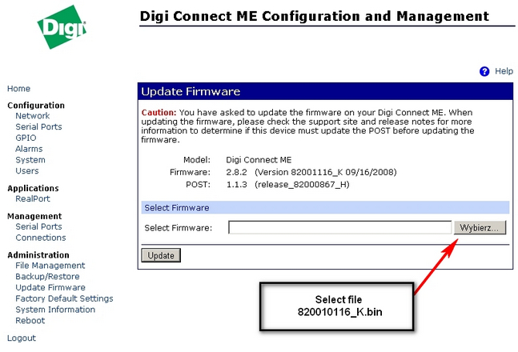Click the Management section heading
518x352 pixels.
pos(34,216)
